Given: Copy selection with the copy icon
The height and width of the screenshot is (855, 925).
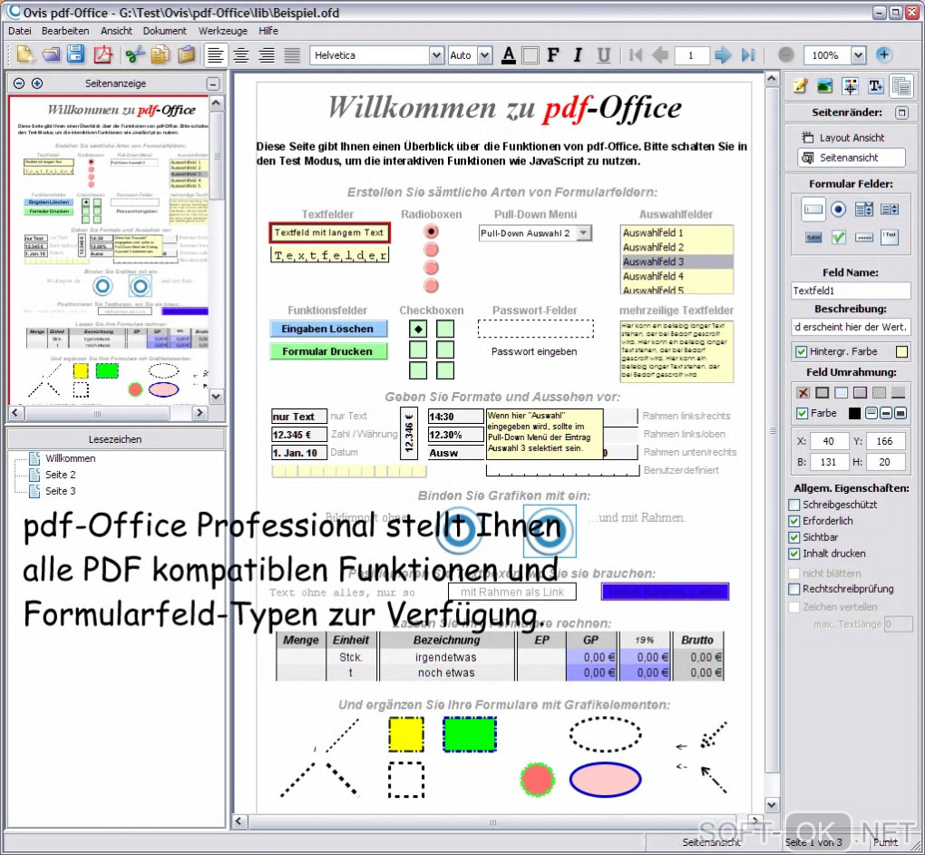Looking at the screenshot, I should click(x=160, y=55).
